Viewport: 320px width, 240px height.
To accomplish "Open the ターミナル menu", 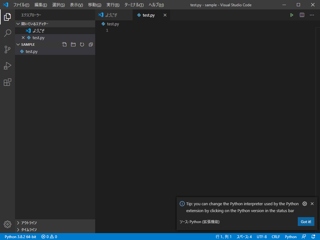I will coord(134,5).
